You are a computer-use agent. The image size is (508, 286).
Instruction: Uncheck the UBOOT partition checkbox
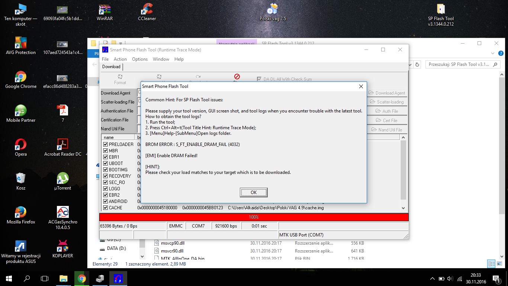[106, 163]
